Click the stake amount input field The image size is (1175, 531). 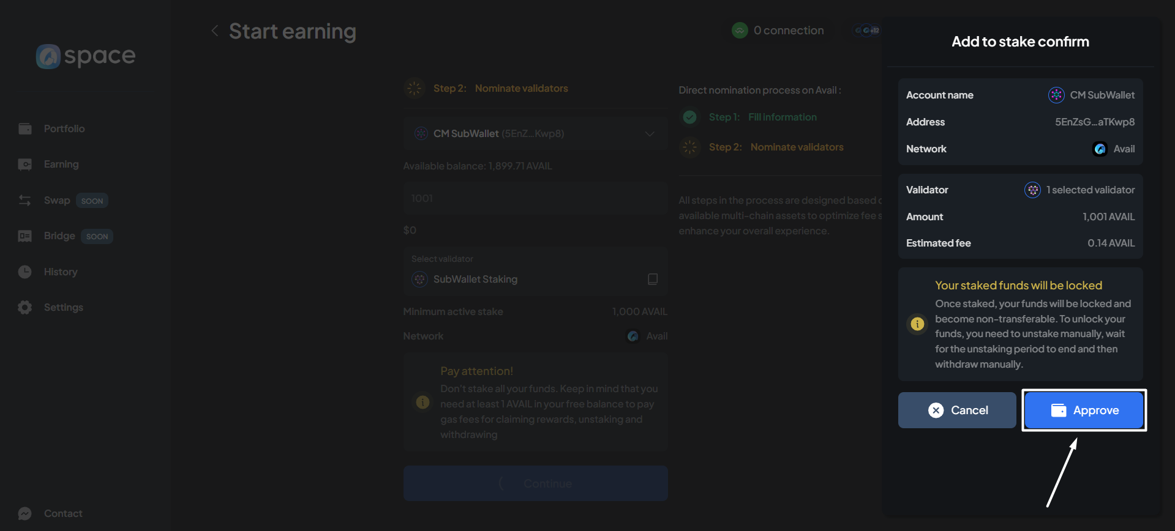pos(535,198)
